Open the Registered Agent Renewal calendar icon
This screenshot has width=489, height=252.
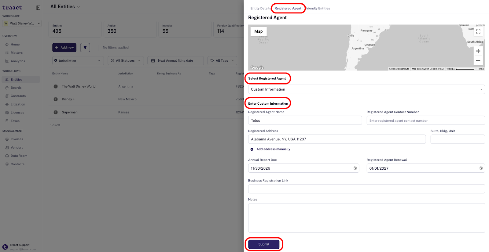481,168
